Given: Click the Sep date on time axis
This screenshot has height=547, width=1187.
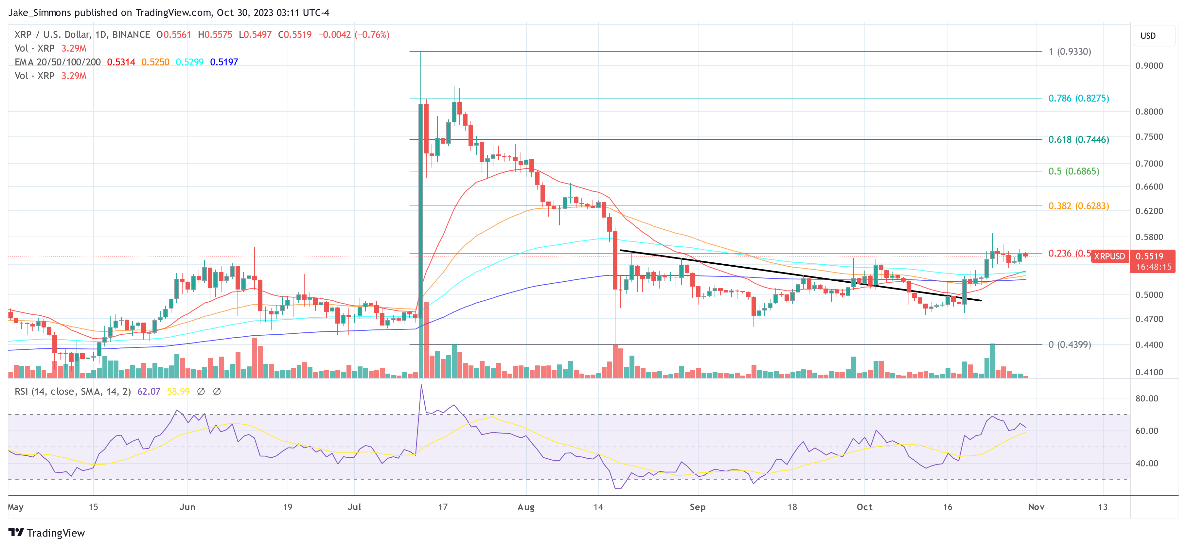Looking at the screenshot, I should point(697,507).
